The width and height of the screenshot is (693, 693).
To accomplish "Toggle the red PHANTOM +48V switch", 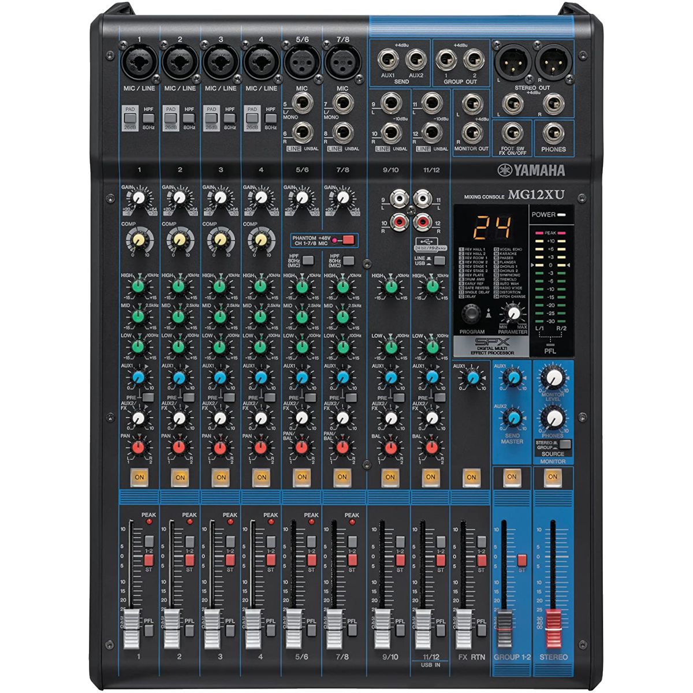I will pyautogui.click(x=348, y=240).
